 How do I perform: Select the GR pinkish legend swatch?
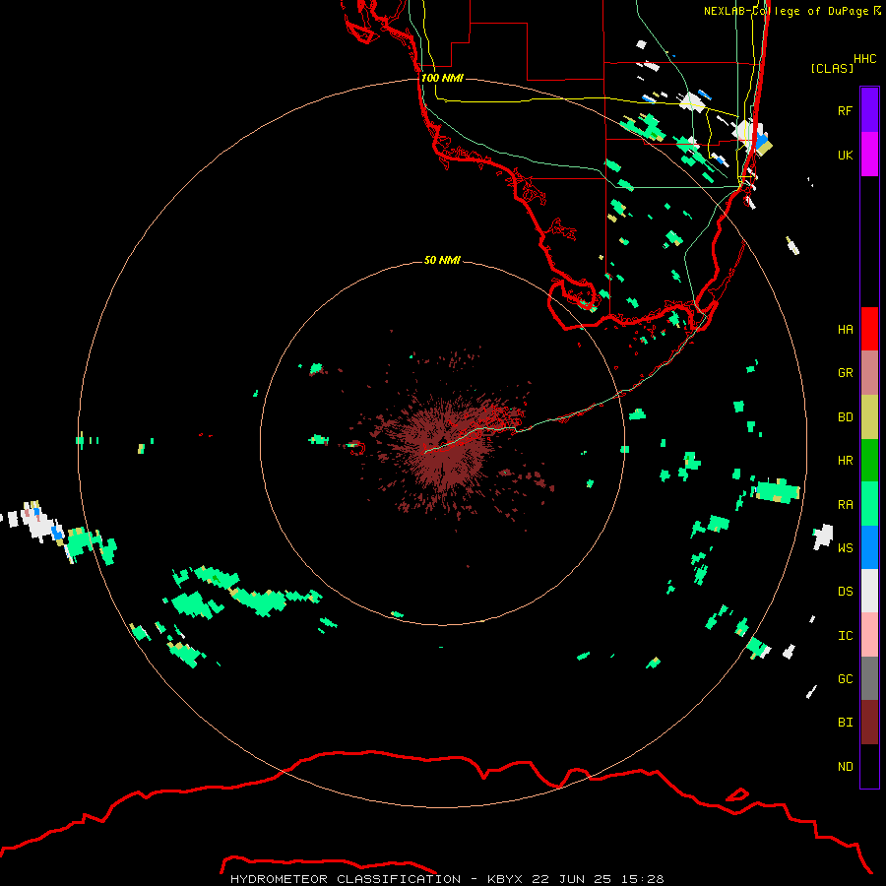tap(869, 373)
